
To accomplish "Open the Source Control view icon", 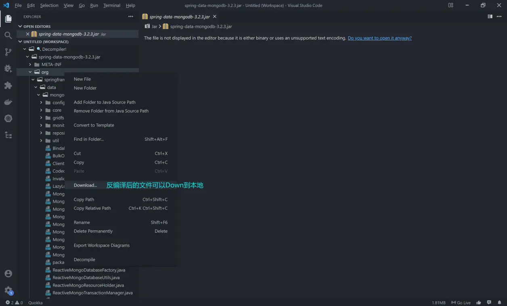I will pos(8,52).
